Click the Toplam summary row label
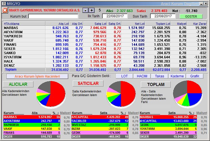This screenshot has height=141, width=210. (11, 70)
